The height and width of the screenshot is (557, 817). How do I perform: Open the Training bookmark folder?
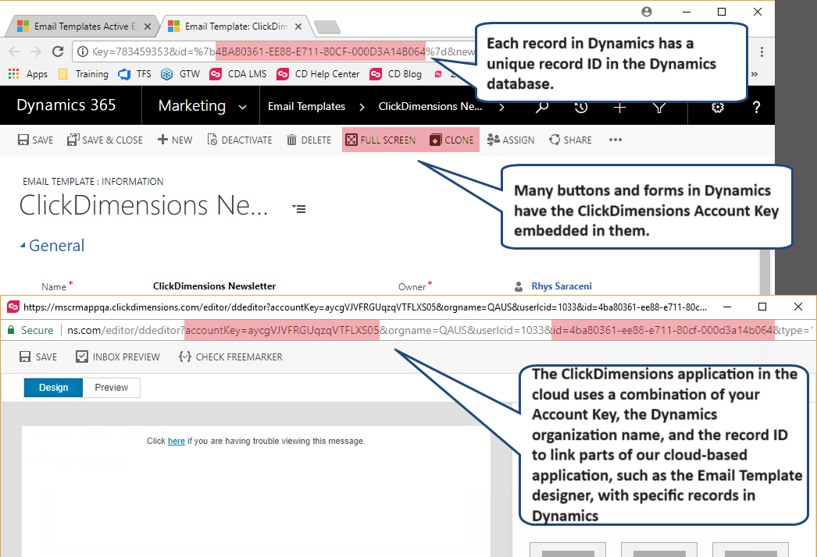pyautogui.click(x=84, y=74)
